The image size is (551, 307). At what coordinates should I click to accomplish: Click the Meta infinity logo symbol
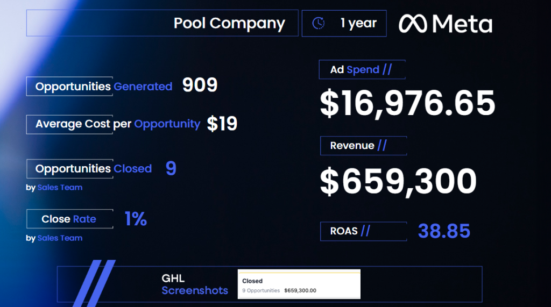coord(413,24)
